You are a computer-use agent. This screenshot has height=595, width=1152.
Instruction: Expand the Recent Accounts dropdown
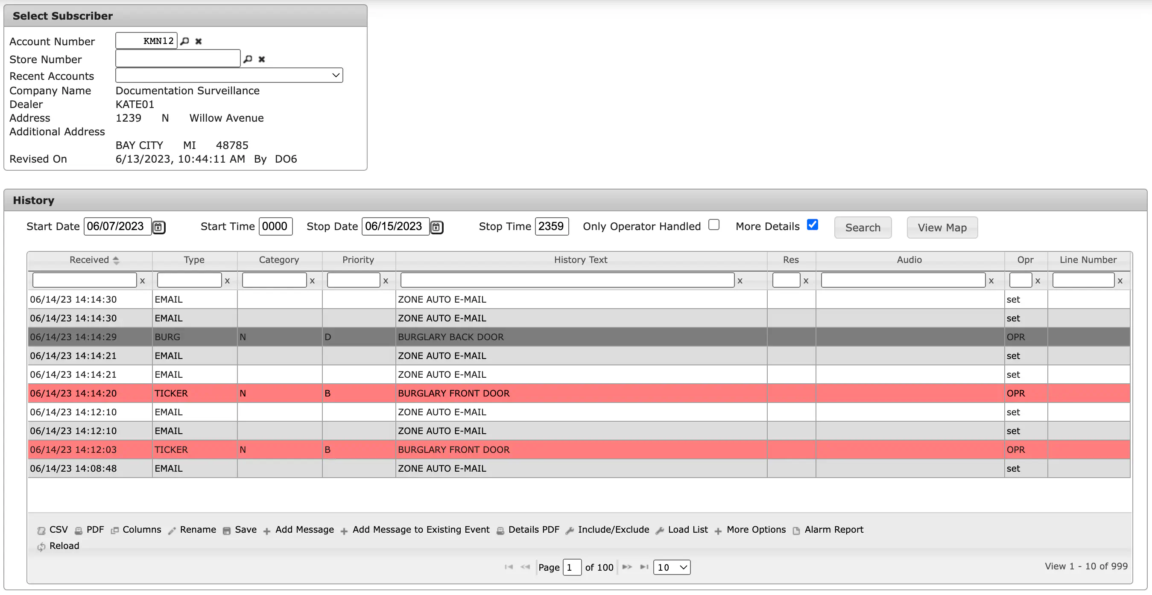tap(229, 75)
